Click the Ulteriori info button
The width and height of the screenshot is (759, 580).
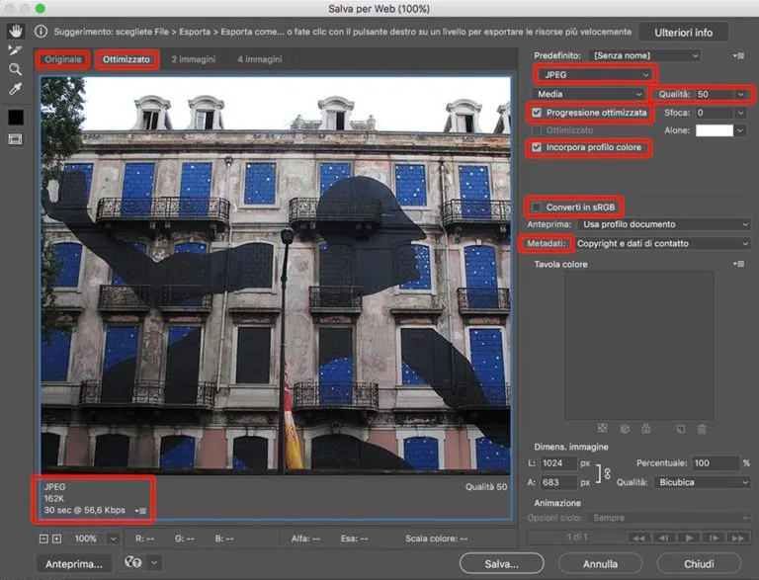coord(683,33)
